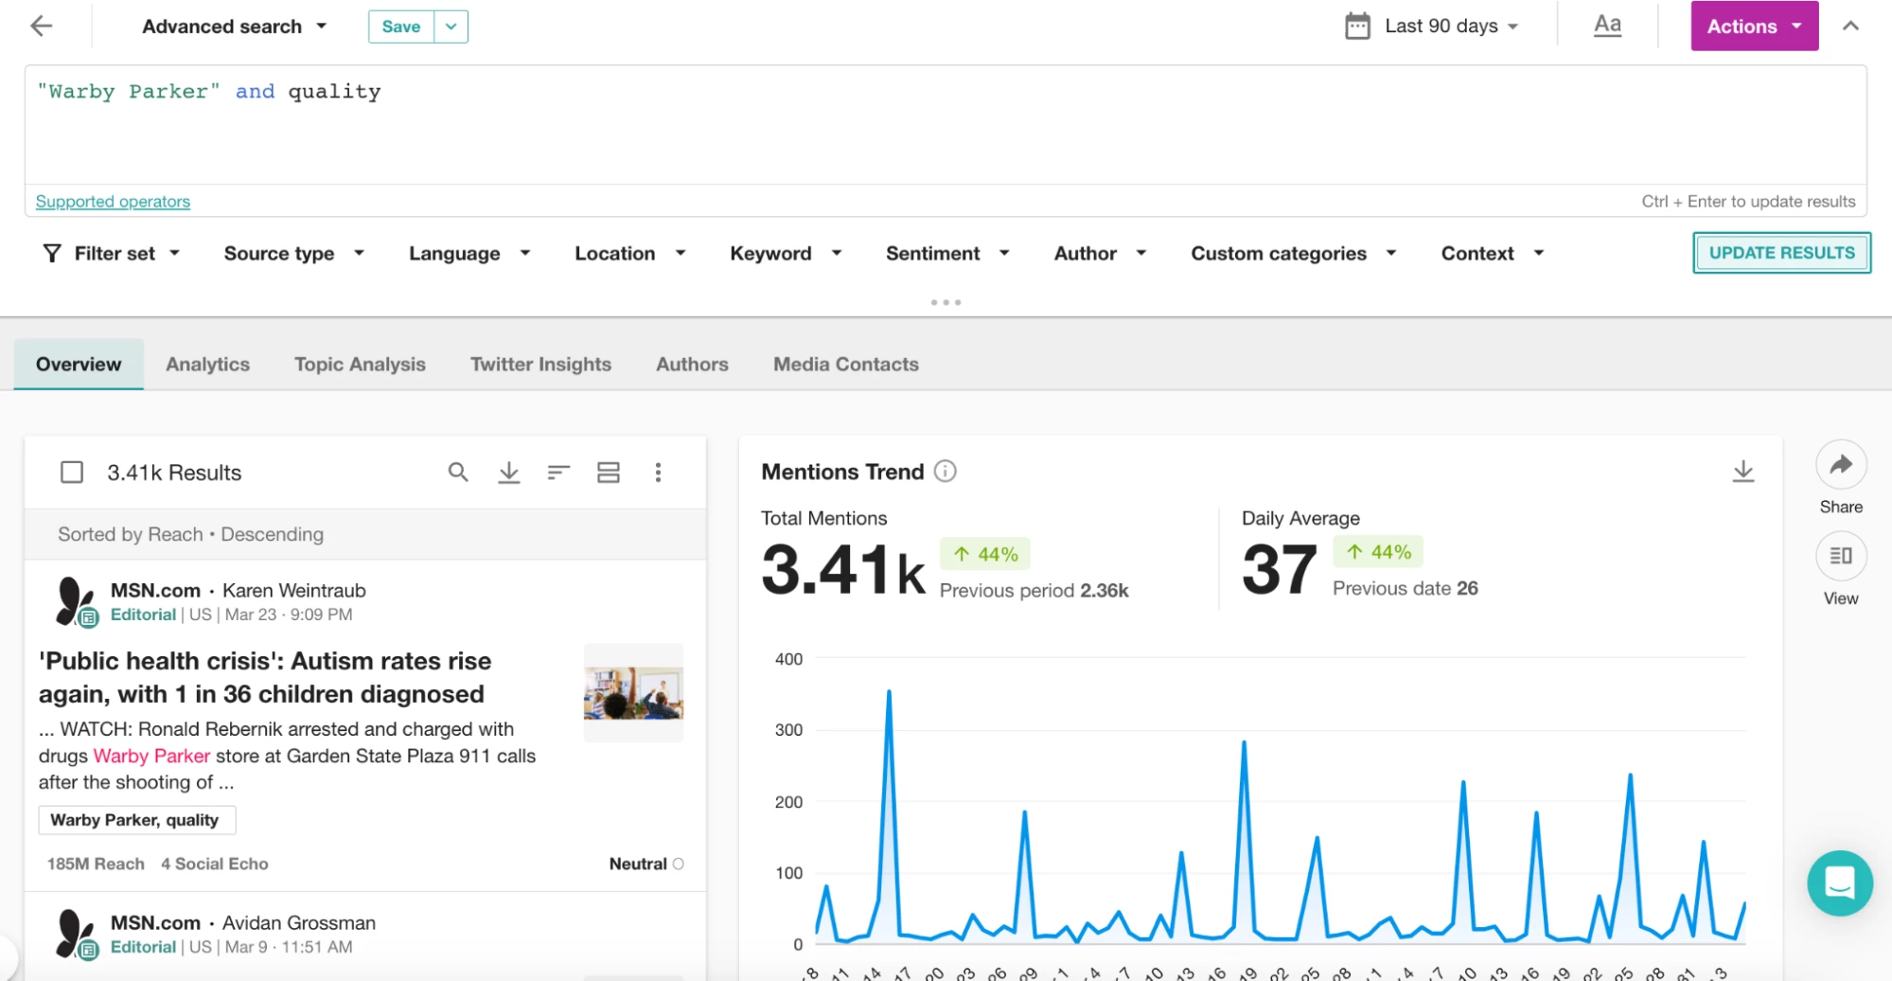
Task: Open the 'Public health crisis' article headline
Action: (x=265, y=677)
